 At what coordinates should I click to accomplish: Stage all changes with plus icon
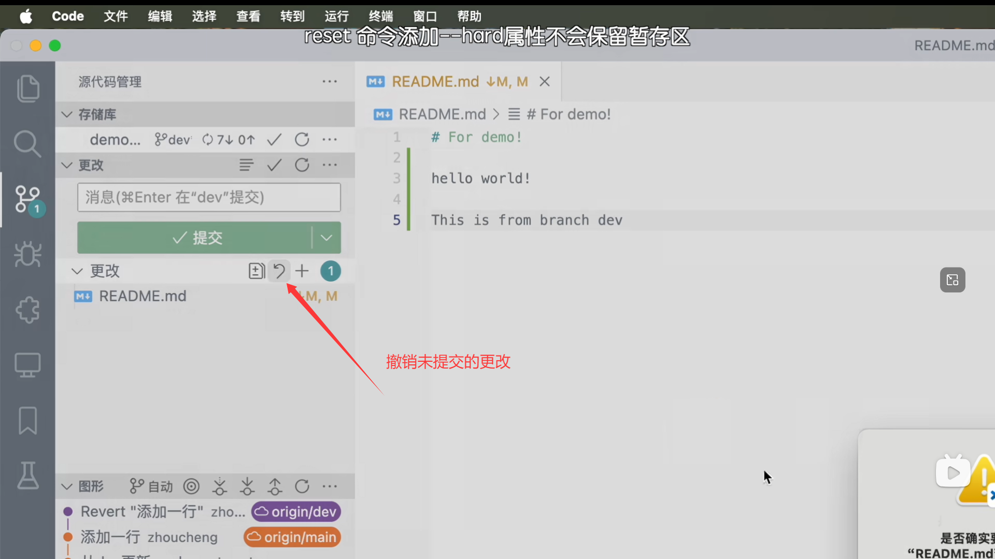click(x=302, y=271)
